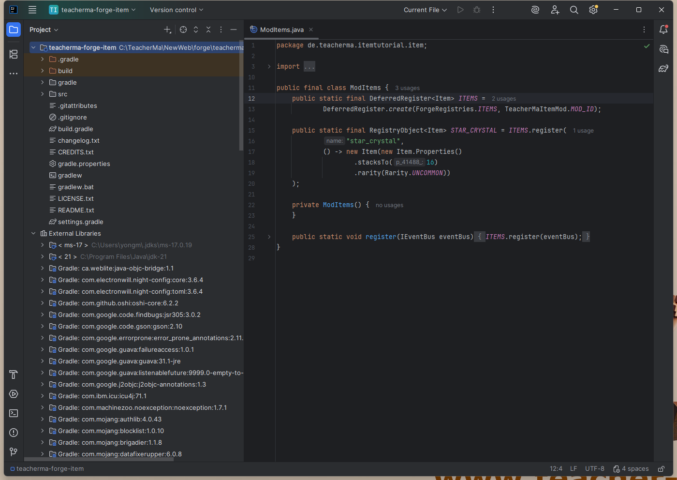Debug the current file
Screen dimensions: 677x480
pos(477,10)
